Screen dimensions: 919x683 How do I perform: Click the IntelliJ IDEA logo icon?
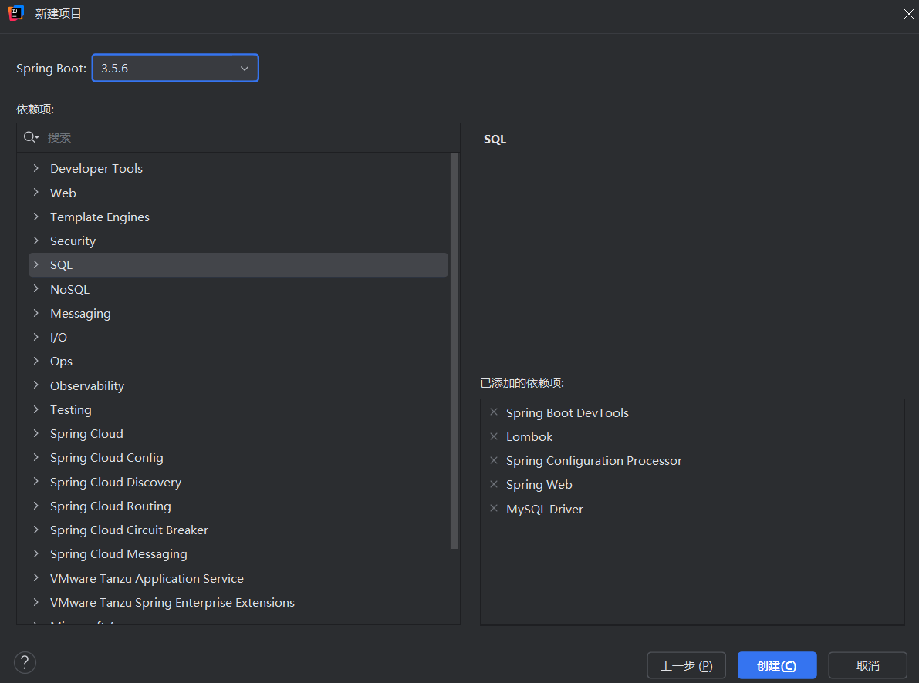tap(16, 13)
